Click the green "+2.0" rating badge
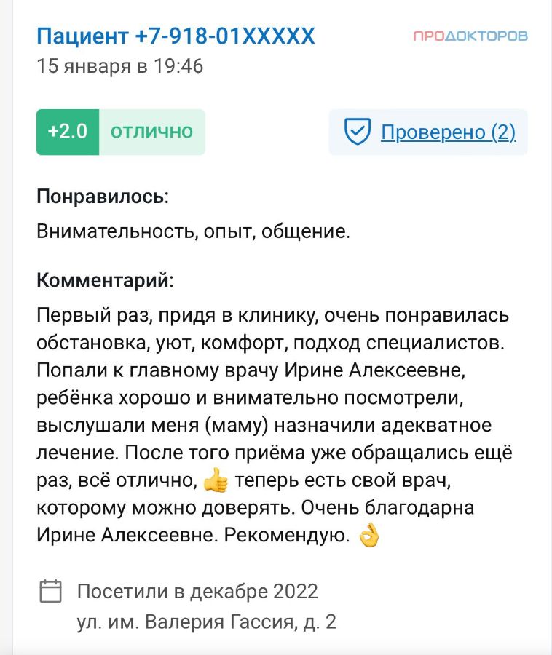 pyautogui.click(x=68, y=132)
